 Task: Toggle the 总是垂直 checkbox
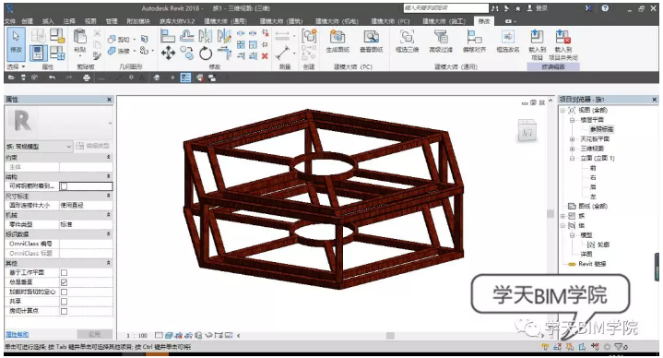(x=64, y=282)
